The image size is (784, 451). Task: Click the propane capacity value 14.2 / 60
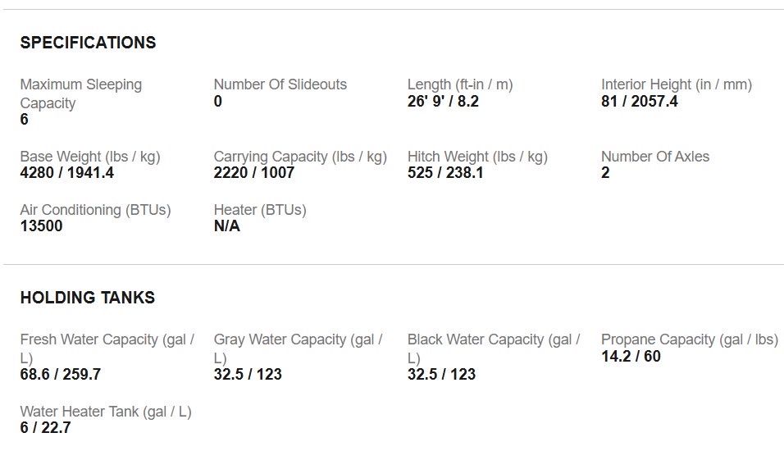pyautogui.click(x=630, y=357)
